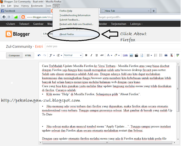
Task: Apply a numbered list
Action: pos(156,55)
